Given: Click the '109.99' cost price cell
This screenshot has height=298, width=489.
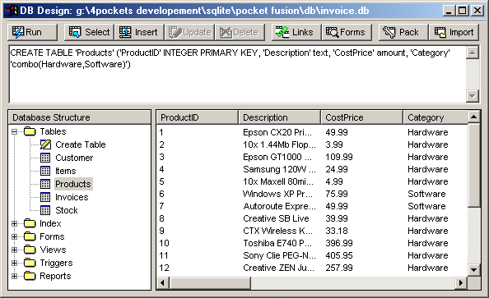Looking at the screenshot, I should click(x=339, y=157).
